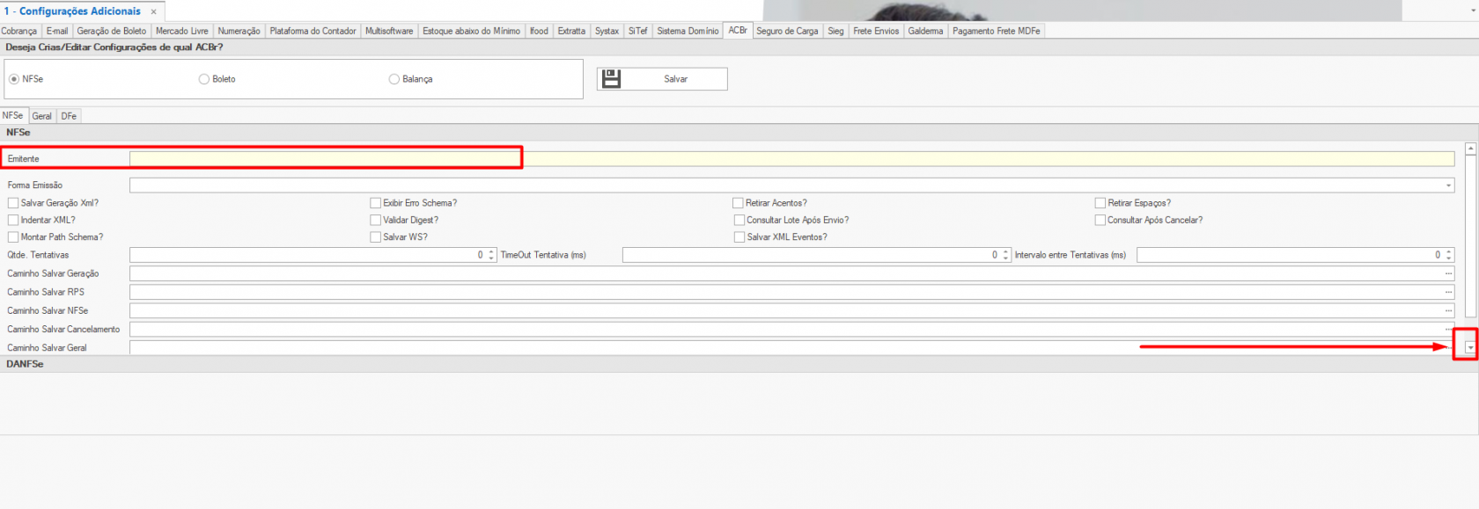Browse folder for Caminho Salvar Geração
This screenshot has height=509, width=1479.
tap(1448, 273)
